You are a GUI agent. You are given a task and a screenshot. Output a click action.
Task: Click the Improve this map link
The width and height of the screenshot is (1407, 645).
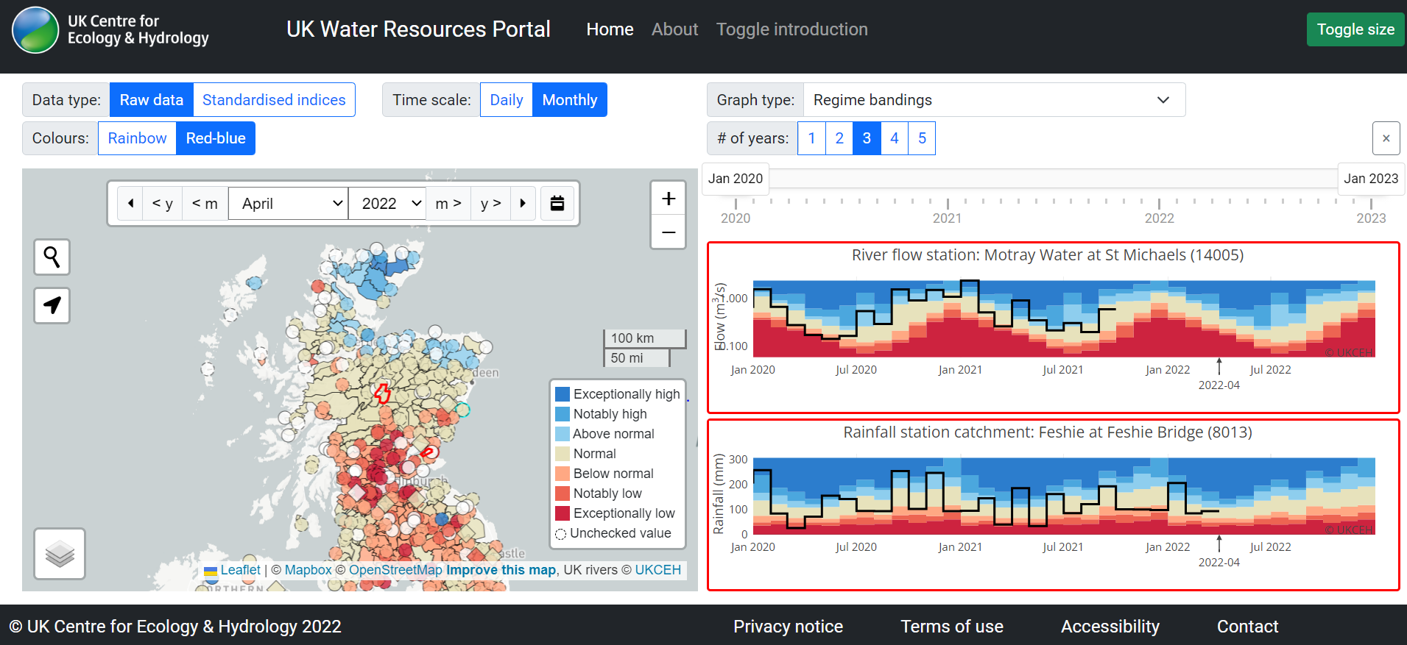[501, 570]
